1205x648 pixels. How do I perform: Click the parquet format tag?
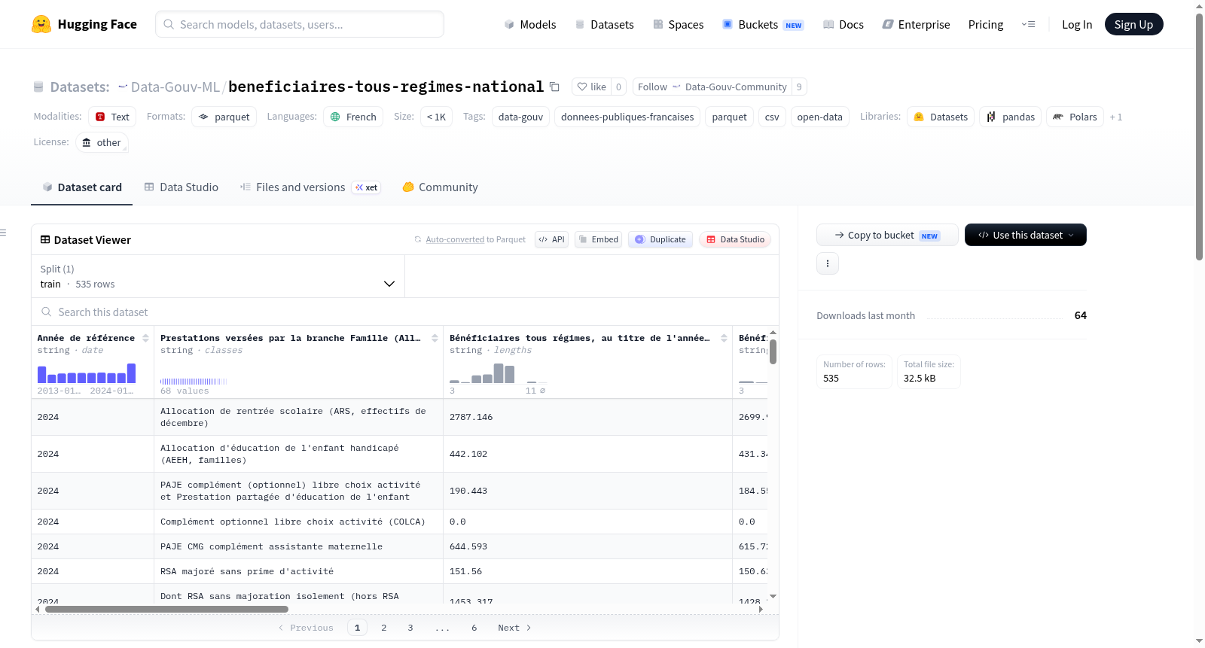(x=224, y=117)
